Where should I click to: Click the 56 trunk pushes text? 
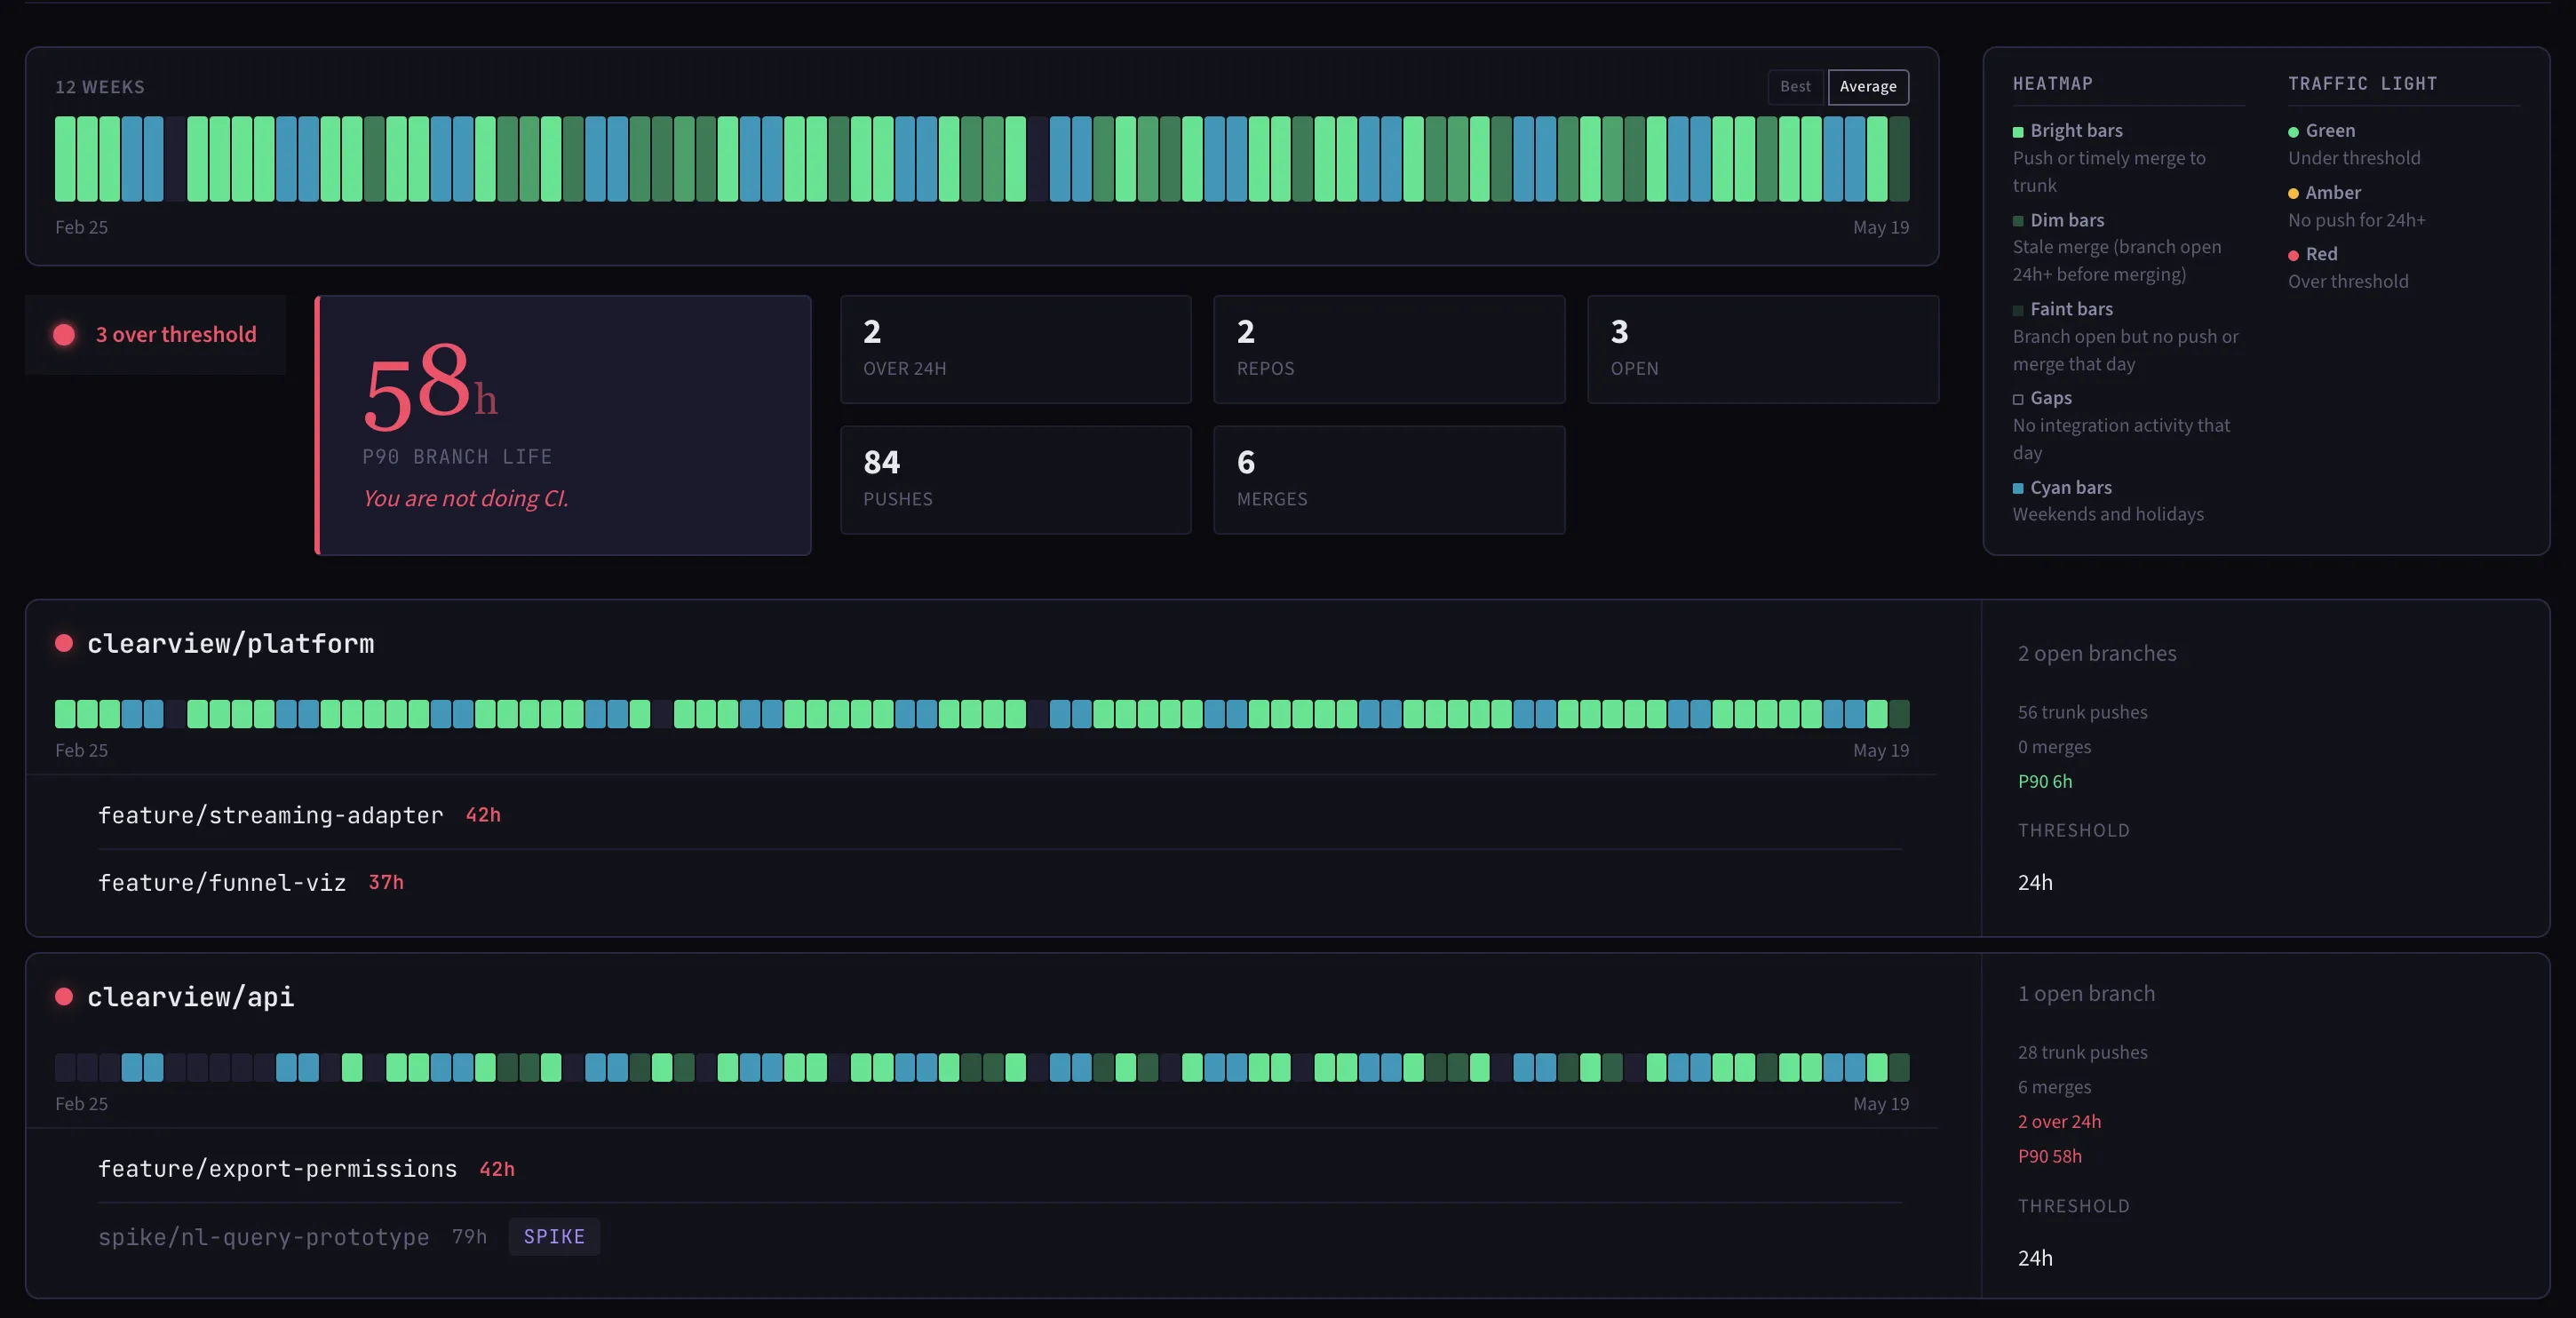point(2082,712)
